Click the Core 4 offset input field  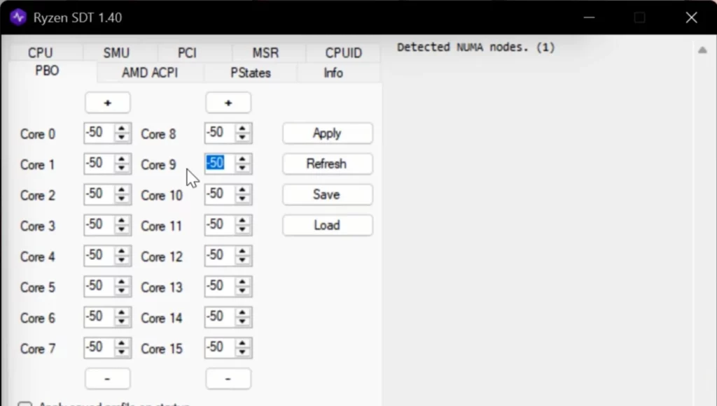click(97, 256)
